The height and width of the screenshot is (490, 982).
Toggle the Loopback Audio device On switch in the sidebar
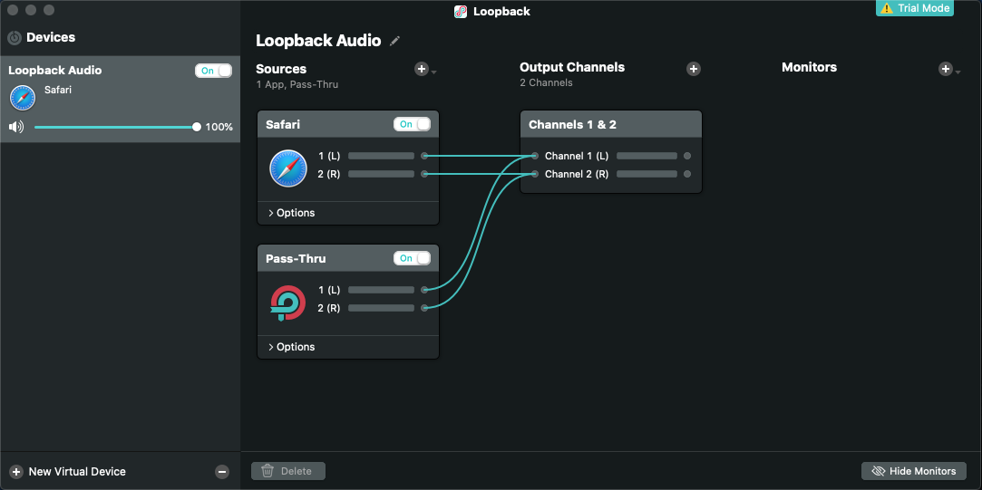pyautogui.click(x=214, y=71)
